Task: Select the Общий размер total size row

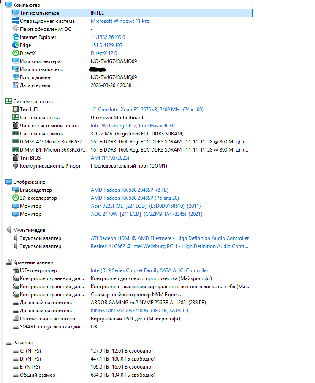Action: click(x=84, y=375)
